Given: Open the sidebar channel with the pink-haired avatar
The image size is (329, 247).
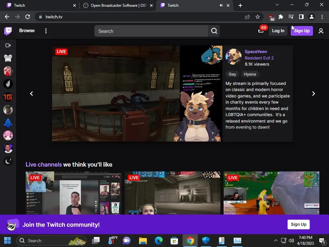Looking at the screenshot, I should [x=8, y=135].
